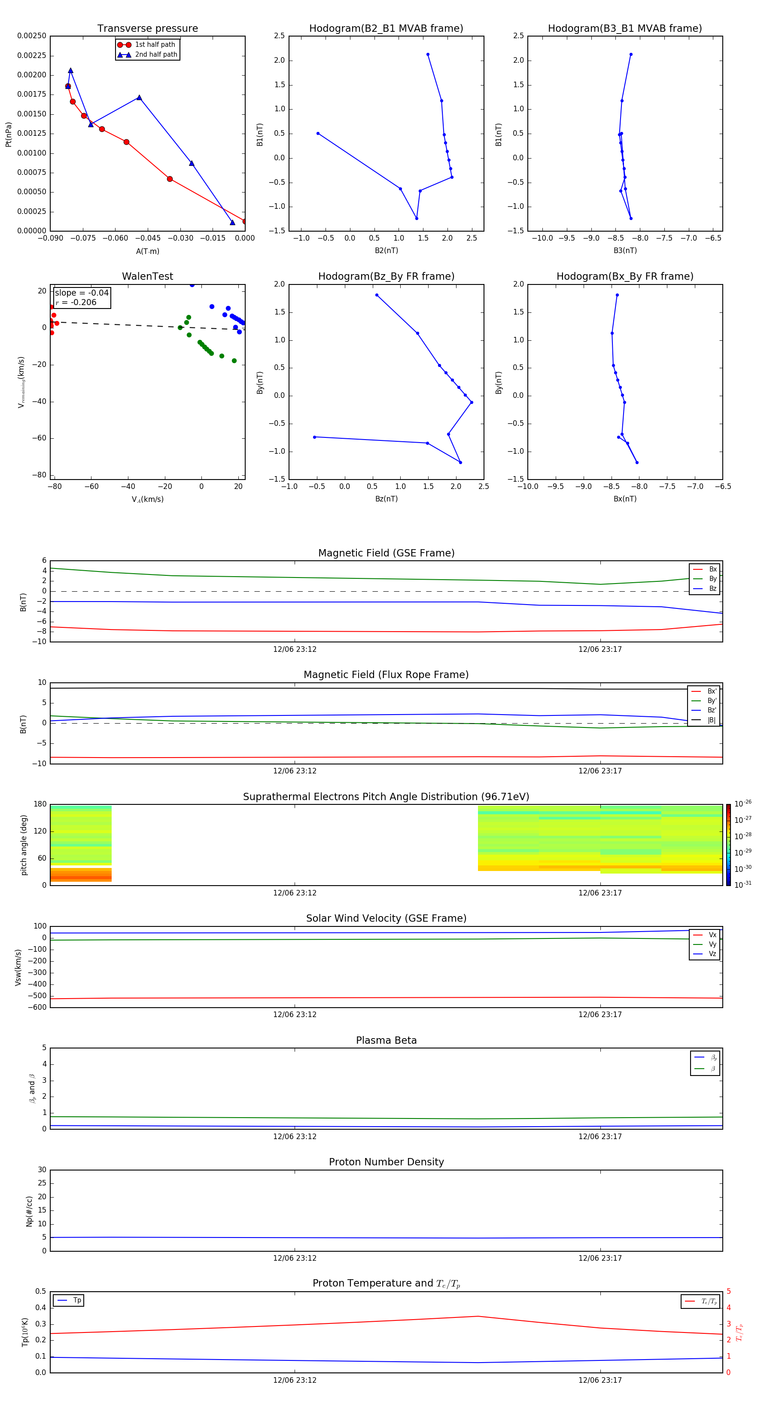Click the 'B2(nT)' x-axis label
This screenshot has height=1418, width=773.
coord(386,251)
